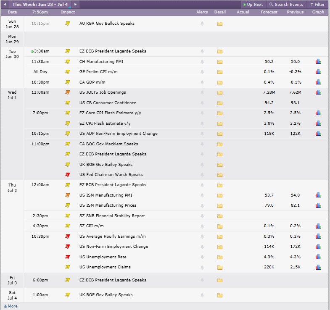The image size is (330, 310).
Task: Click the Impact column header
Action: click(68, 12)
